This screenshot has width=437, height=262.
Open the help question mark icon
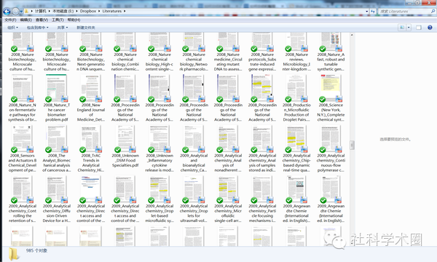click(x=430, y=28)
